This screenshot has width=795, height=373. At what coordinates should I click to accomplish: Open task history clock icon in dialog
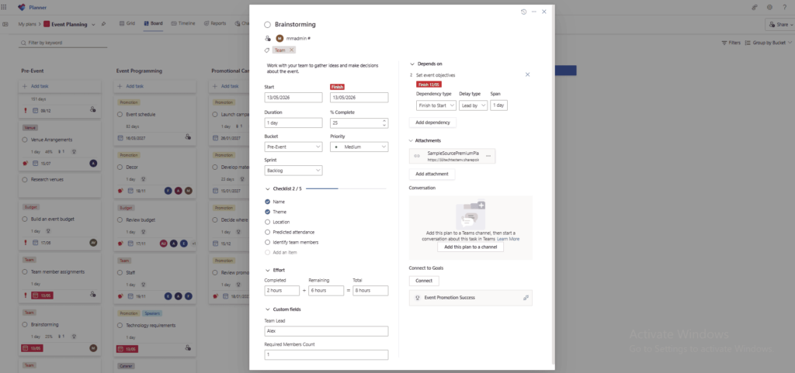click(524, 12)
